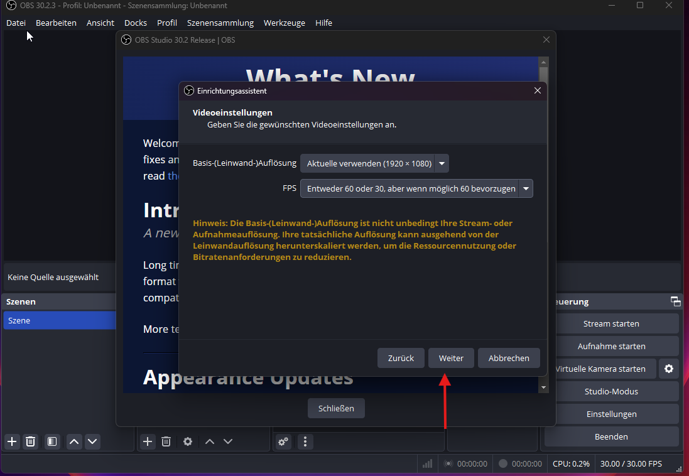
Task: Open advanced audio properties double-gear icon
Action: [283, 441]
